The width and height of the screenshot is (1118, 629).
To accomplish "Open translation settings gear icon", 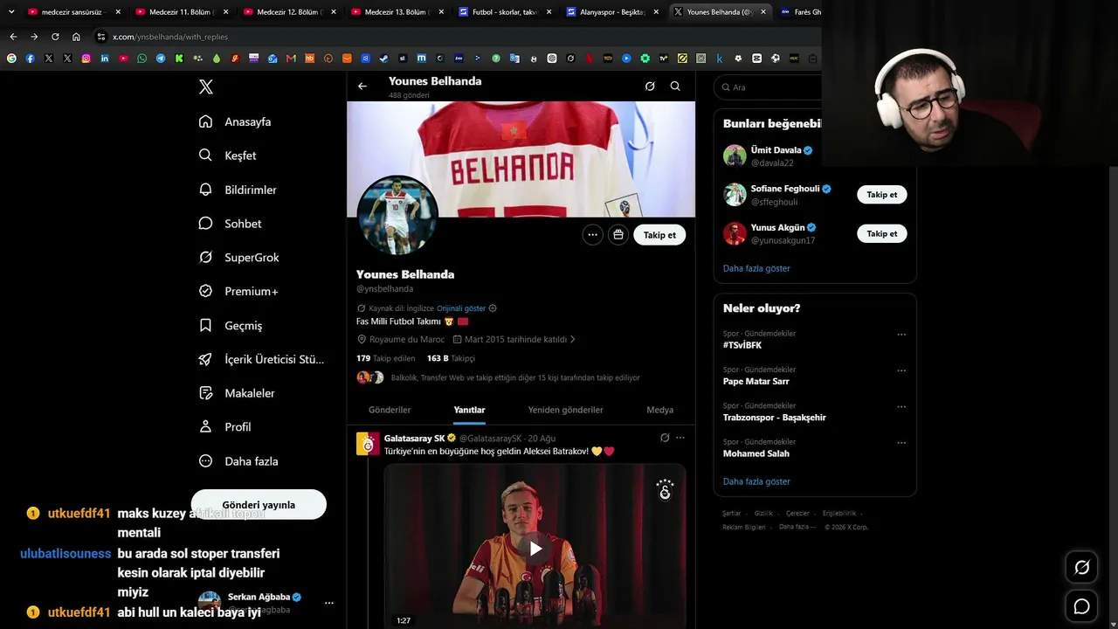I will 493,308.
